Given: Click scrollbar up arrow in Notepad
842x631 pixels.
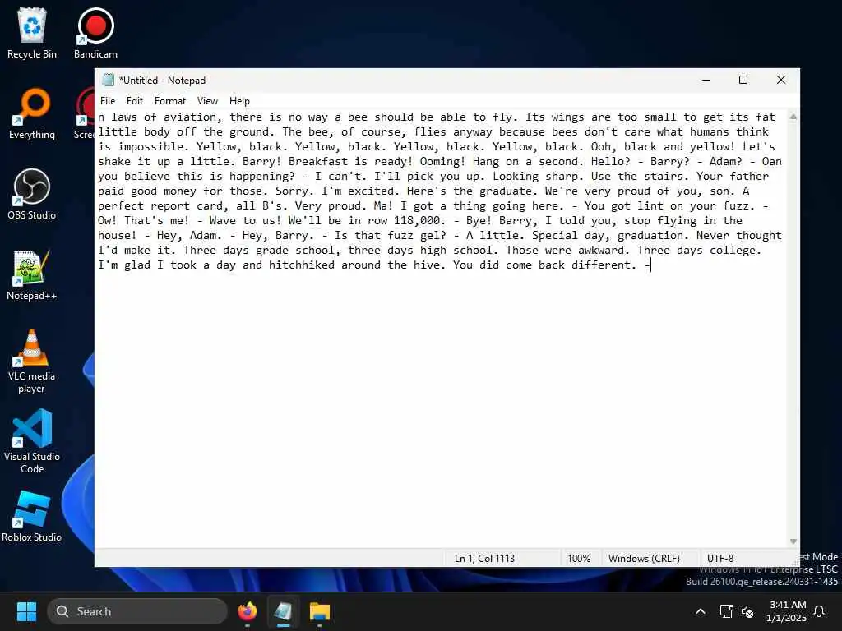Looking at the screenshot, I should click(793, 117).
